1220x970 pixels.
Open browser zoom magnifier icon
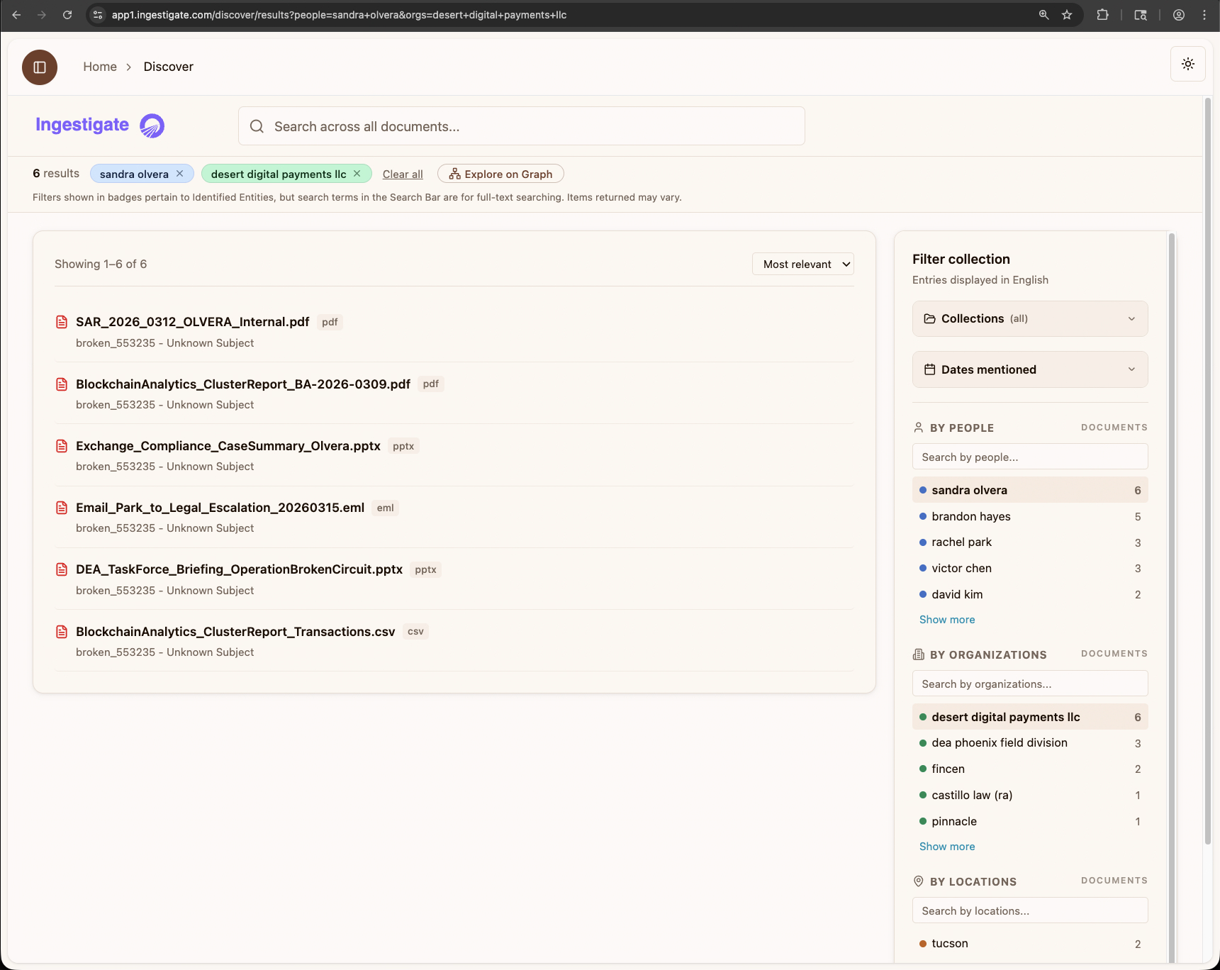1043,15
